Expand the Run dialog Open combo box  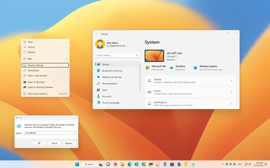point(75,133)
